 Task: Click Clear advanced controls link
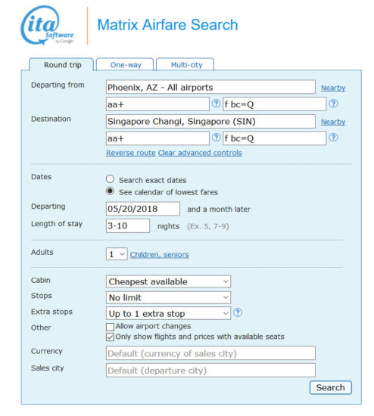click(200, 153)
